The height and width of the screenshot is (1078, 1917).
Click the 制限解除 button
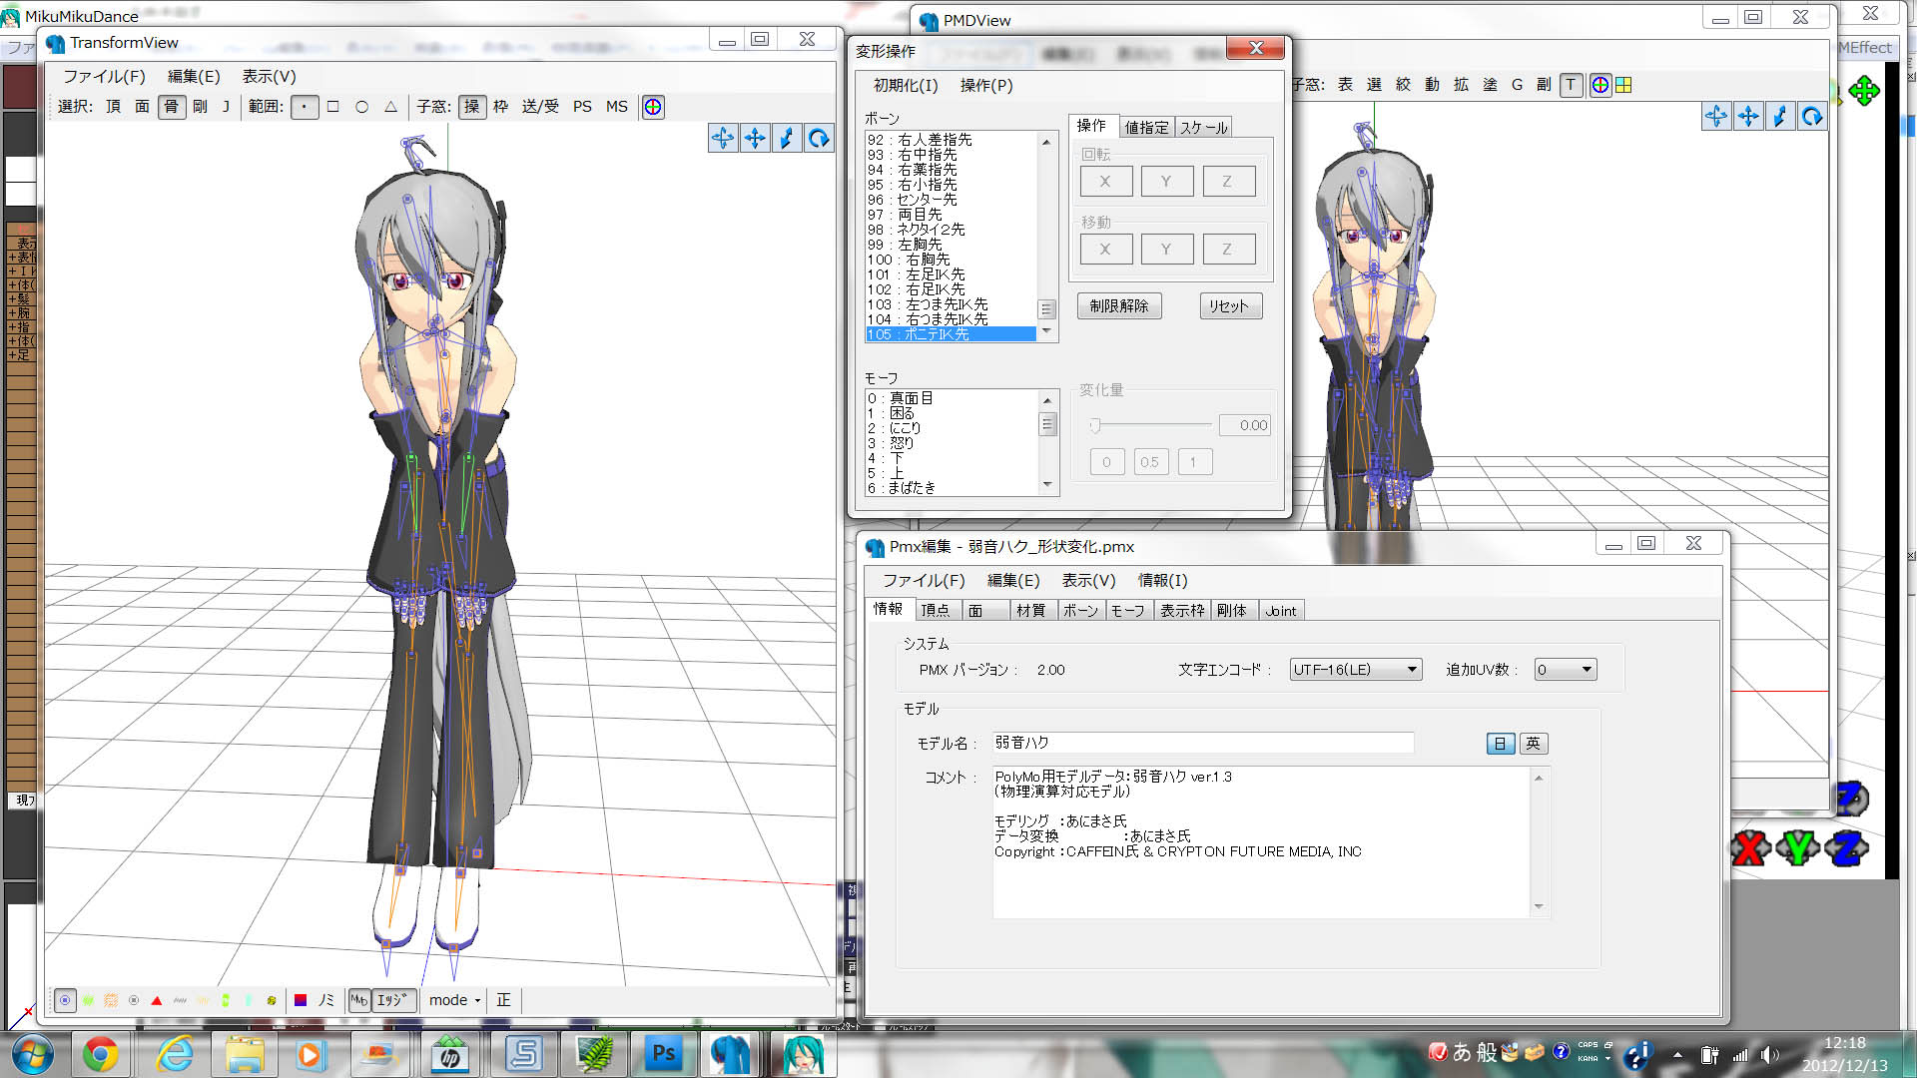(1119, 306)
